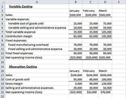Image resolution: width=126 pixels, height=98 pixels.
Task: Select March cost of goods sold 180,000
Action: (105, 79)
